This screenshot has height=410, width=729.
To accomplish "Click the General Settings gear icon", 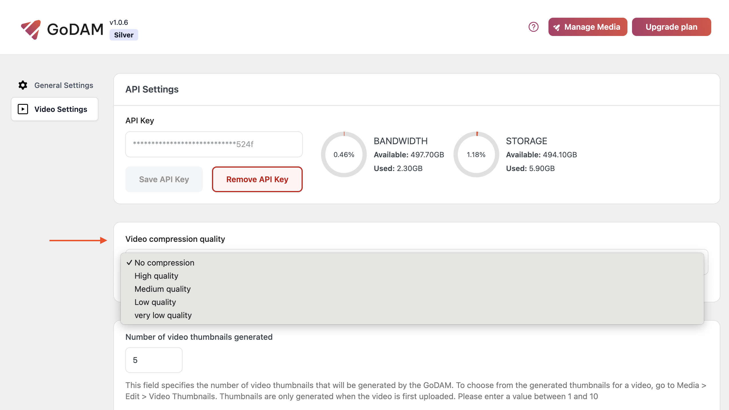I will tap(23, 85).
